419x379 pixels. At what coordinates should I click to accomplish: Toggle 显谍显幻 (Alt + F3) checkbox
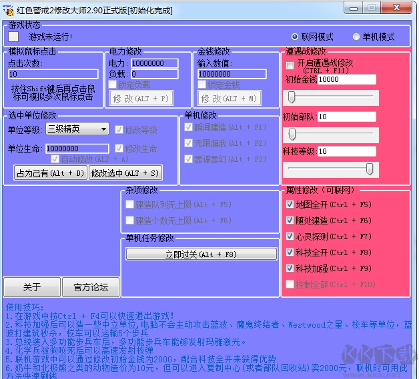pos(188,159)
